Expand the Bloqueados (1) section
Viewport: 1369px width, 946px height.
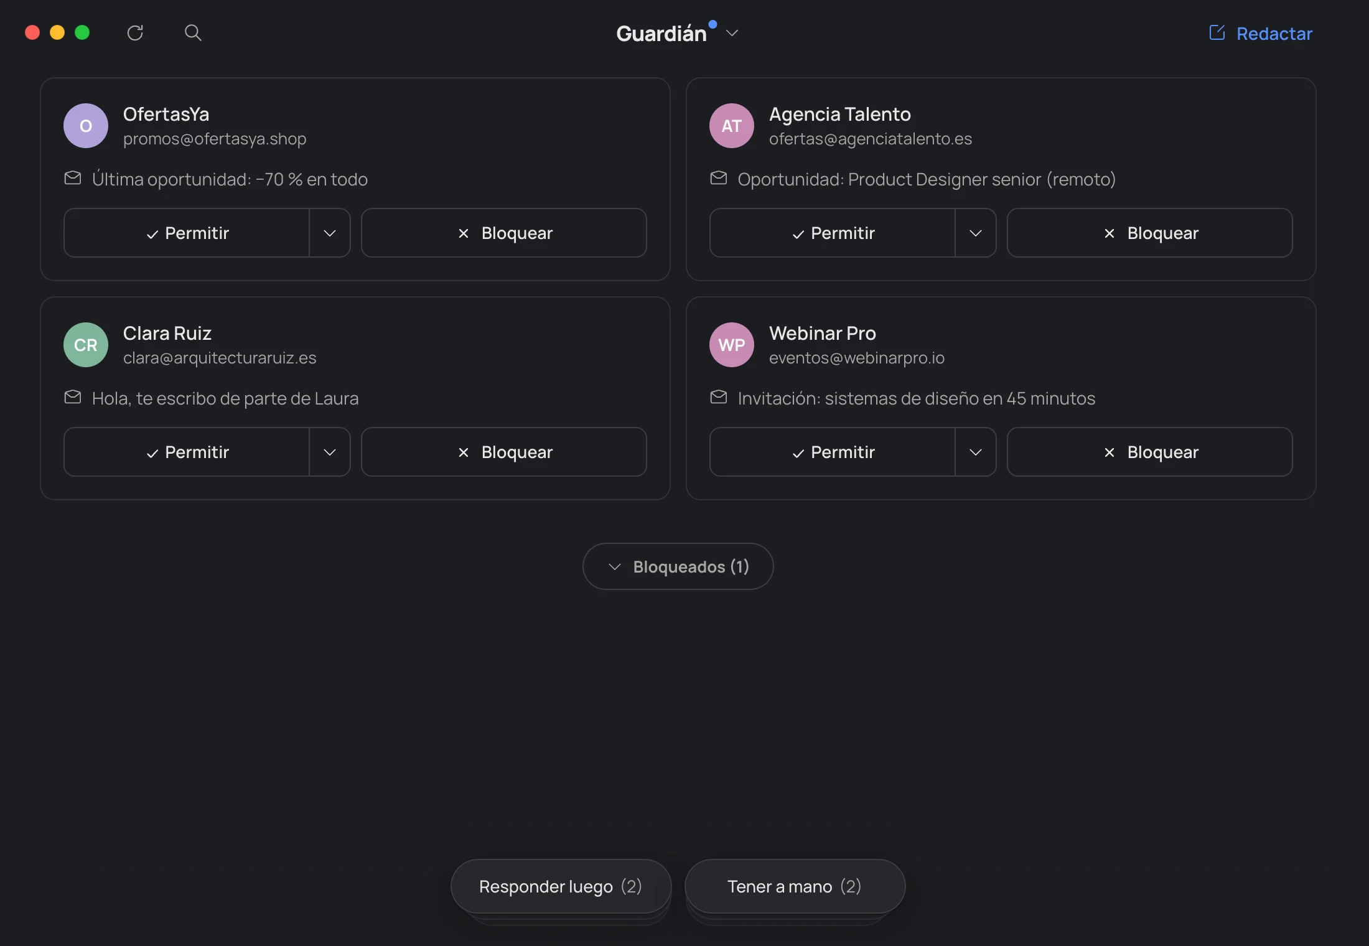(x=678, y=566)
